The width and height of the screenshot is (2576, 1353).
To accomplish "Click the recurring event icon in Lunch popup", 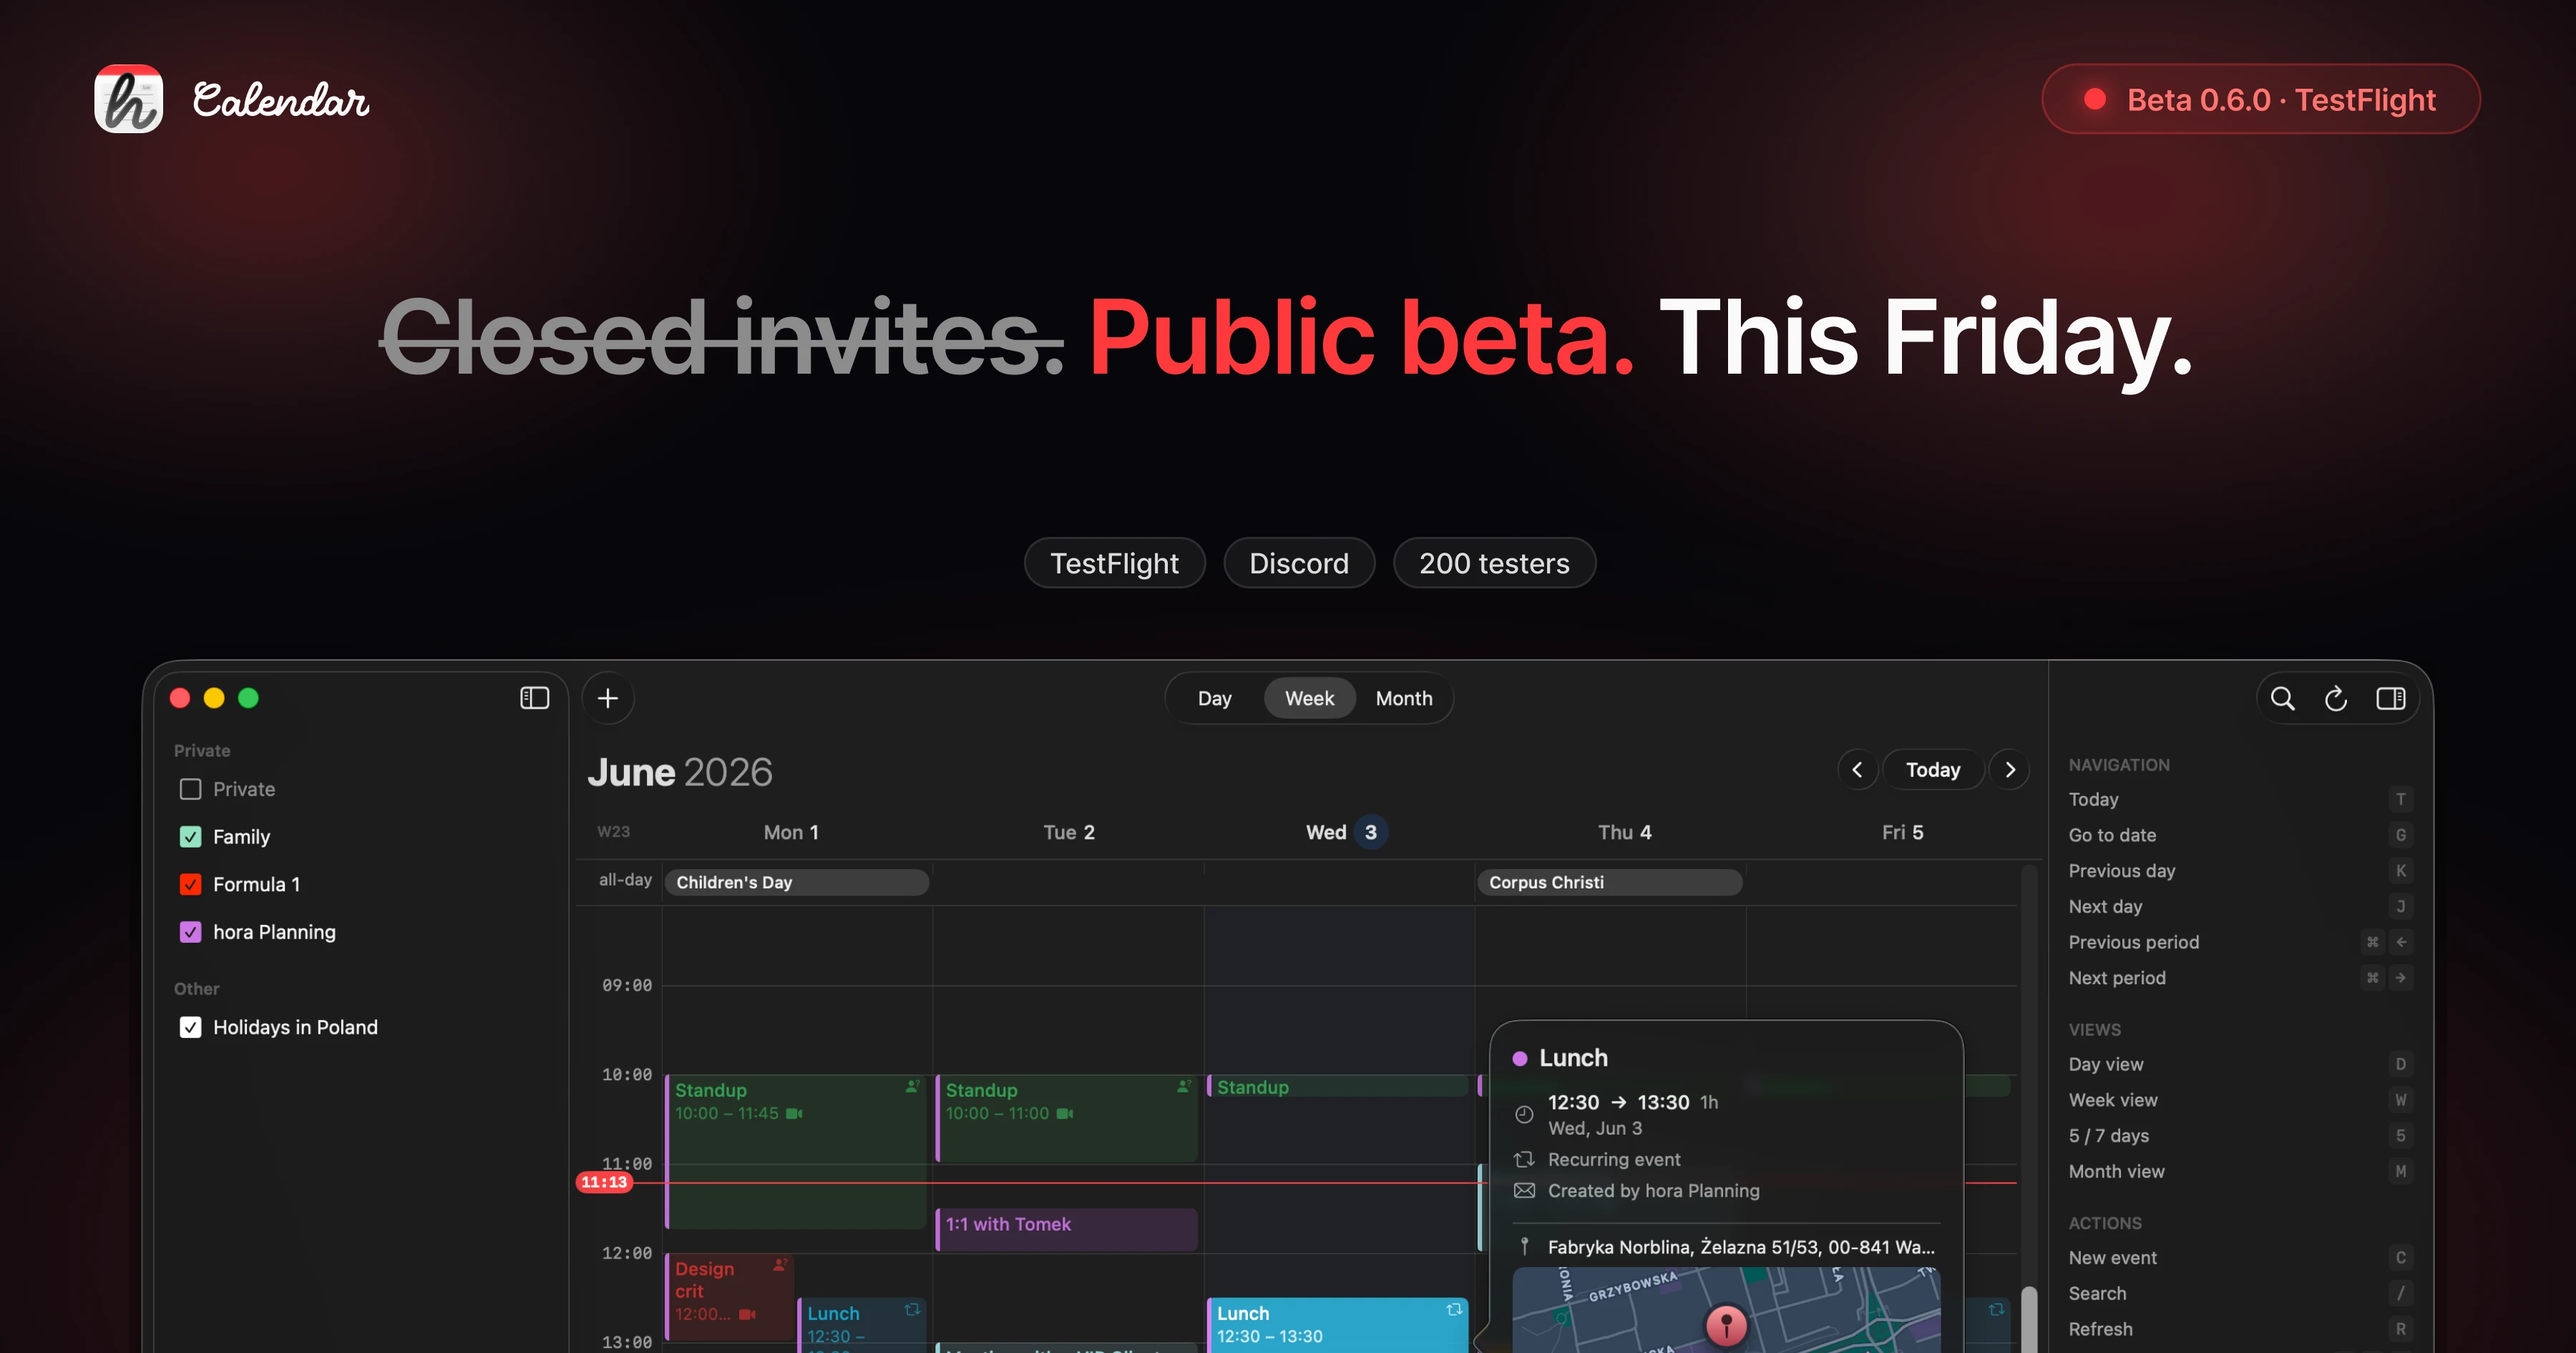I will [1524, 1159].
